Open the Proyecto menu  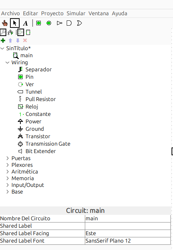(52, 13)
